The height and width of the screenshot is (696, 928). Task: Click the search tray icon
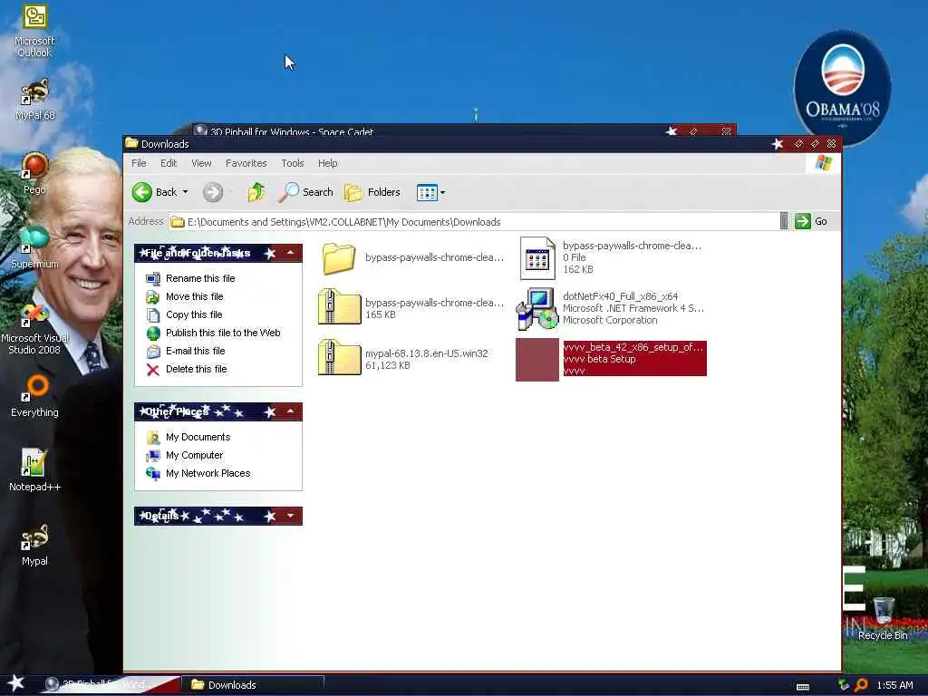click(x=861, y=685)
